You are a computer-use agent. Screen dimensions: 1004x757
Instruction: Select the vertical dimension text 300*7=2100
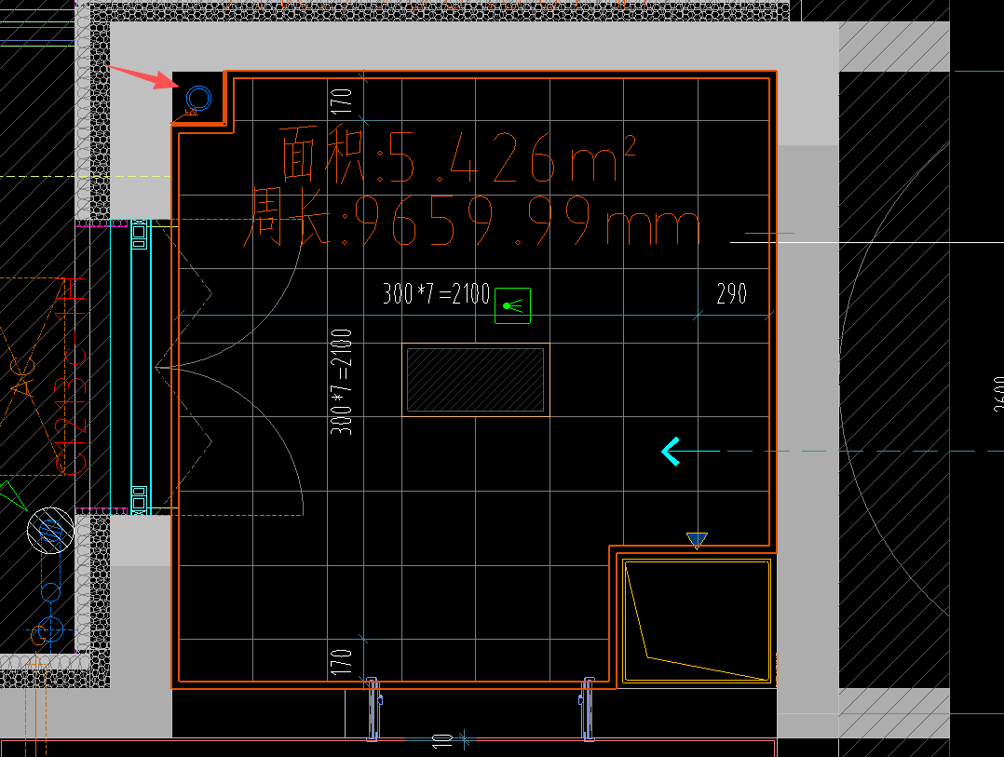[x=341, y=382]
